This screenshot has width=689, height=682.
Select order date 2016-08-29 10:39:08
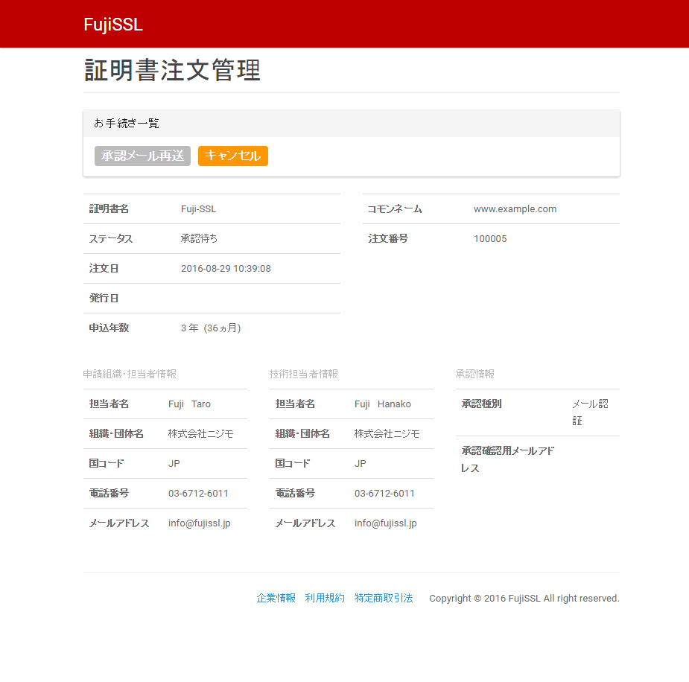[226, 268]
